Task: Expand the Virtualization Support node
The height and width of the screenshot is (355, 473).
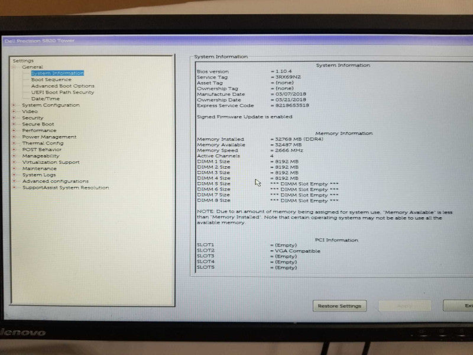Action: pos(14,162)
